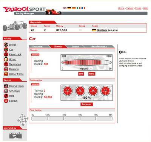The height and width of the screenshot is (142, 151).
Task: Click the Schedule link in sidebar
Action: [x=14, y=91]
